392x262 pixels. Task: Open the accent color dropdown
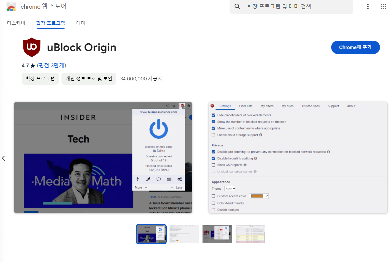point(259,196)
